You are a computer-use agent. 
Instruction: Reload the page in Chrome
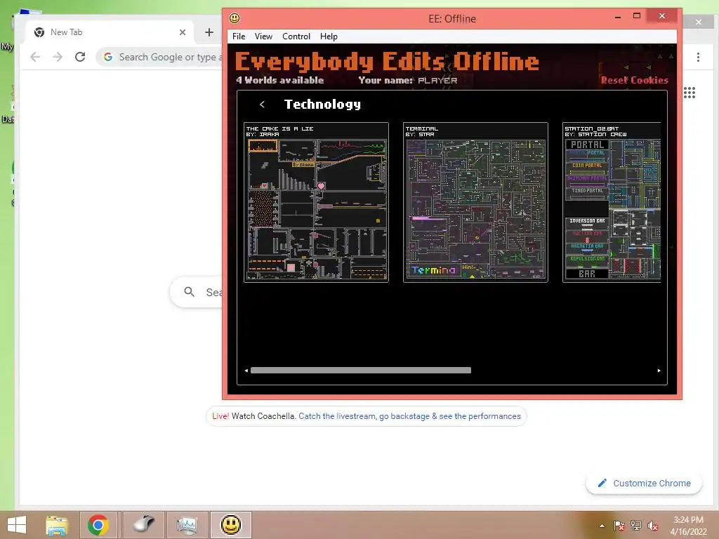(x=80, y=57)
